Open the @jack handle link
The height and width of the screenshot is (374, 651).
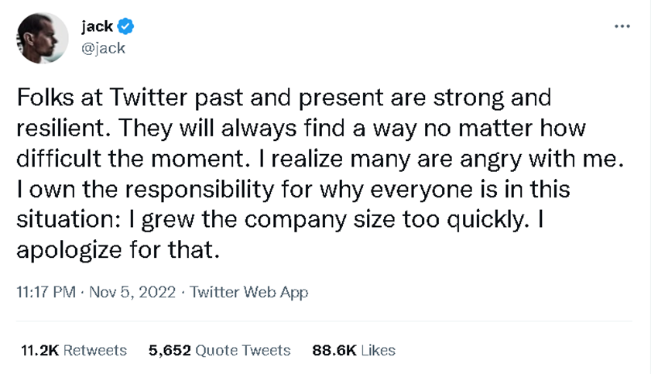click(x=103, y=48)
